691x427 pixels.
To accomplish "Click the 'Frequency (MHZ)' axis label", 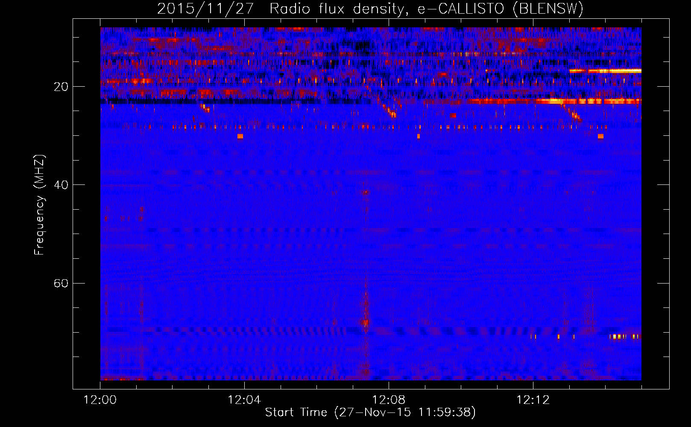I will click(39, 205).
